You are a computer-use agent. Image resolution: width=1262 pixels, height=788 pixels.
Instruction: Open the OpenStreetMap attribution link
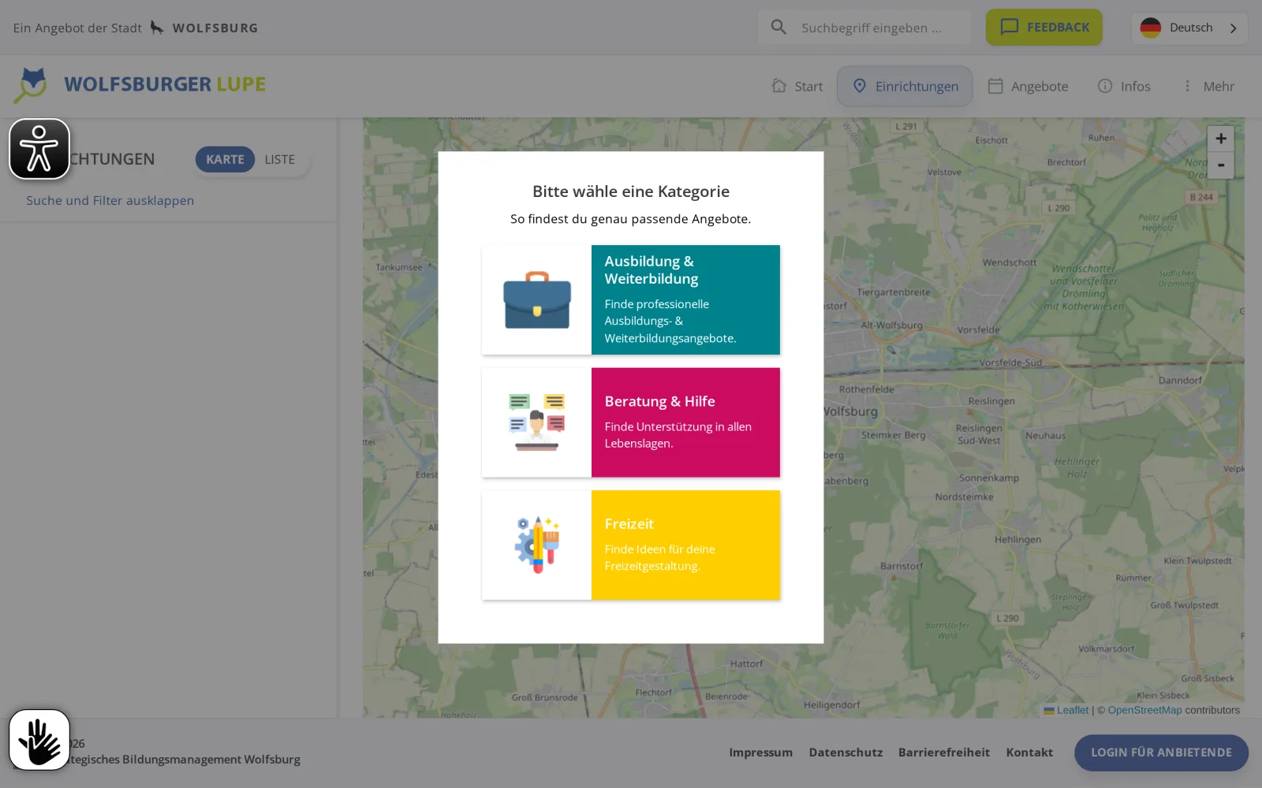[1144, 710]
